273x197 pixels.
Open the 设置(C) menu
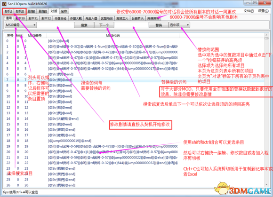(x=263, y=11)
